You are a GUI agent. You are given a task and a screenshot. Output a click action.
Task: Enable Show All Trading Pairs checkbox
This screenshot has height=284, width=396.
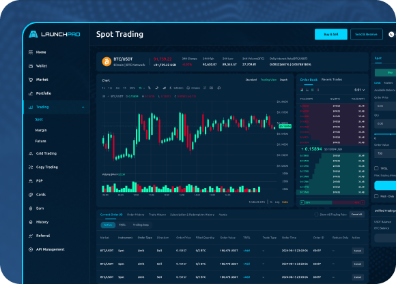pyautogui.click(x=316, y=215)
